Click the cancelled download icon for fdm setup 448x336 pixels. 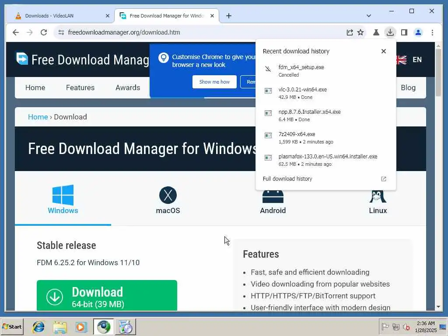(x=268, y=69)
